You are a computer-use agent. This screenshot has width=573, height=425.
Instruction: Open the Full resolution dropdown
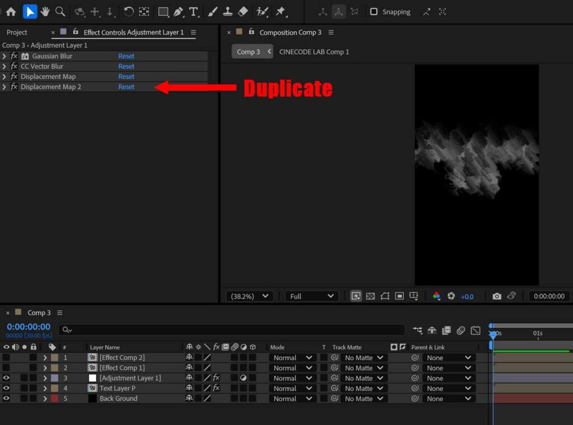click(311, 296)
